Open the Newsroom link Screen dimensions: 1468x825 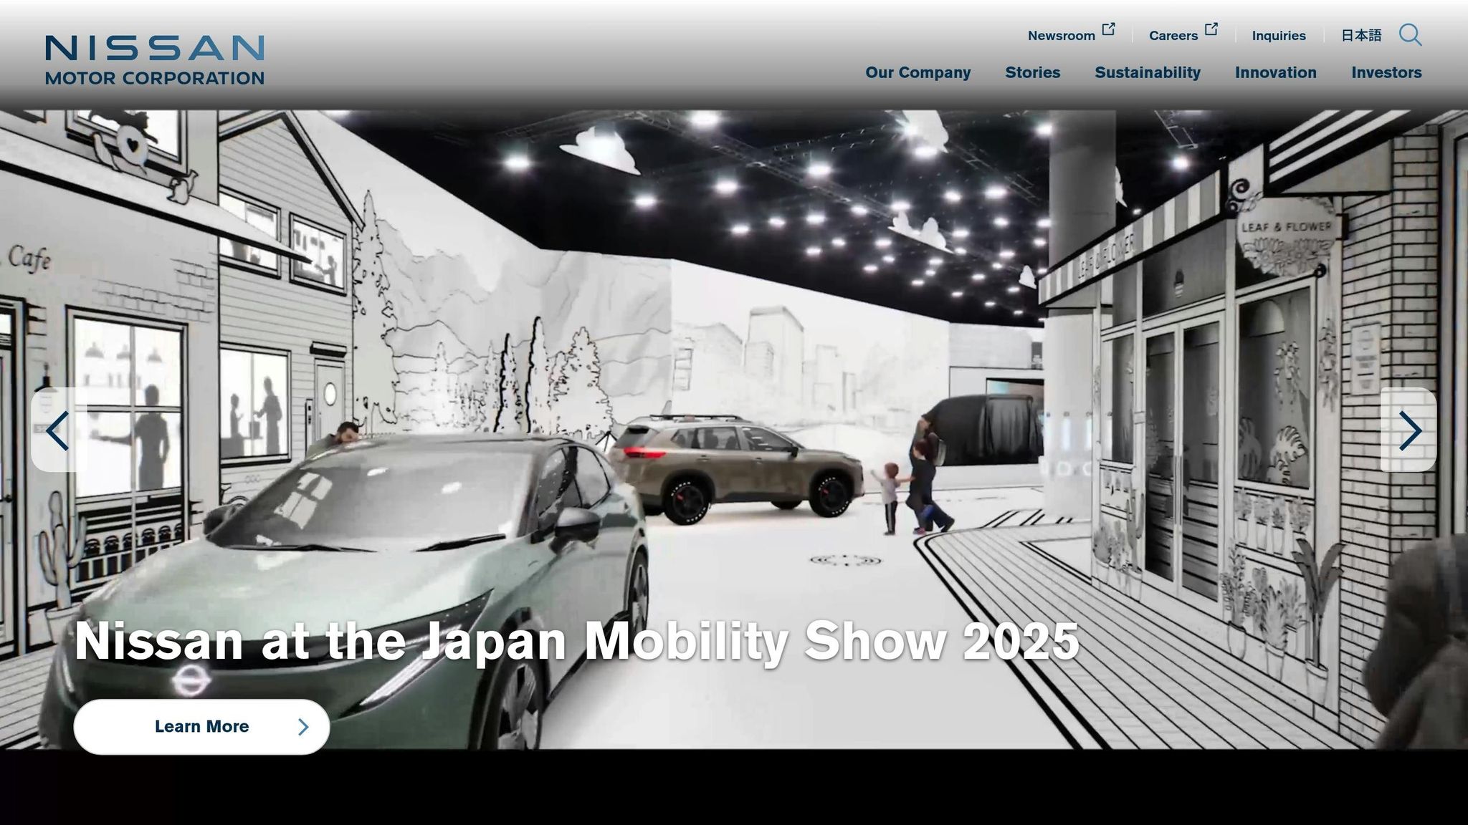pyautogui.click(x=1061, y=36)
